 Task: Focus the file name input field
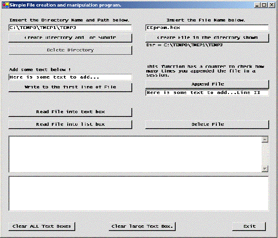pyautogui.click(x=207, y=28)
